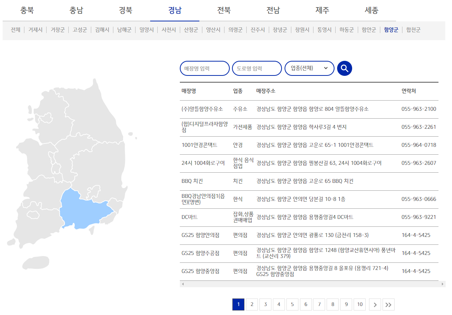Click phone number 055-963-2100
Viewport: 452px width, 315px height.
pos(419,109)
